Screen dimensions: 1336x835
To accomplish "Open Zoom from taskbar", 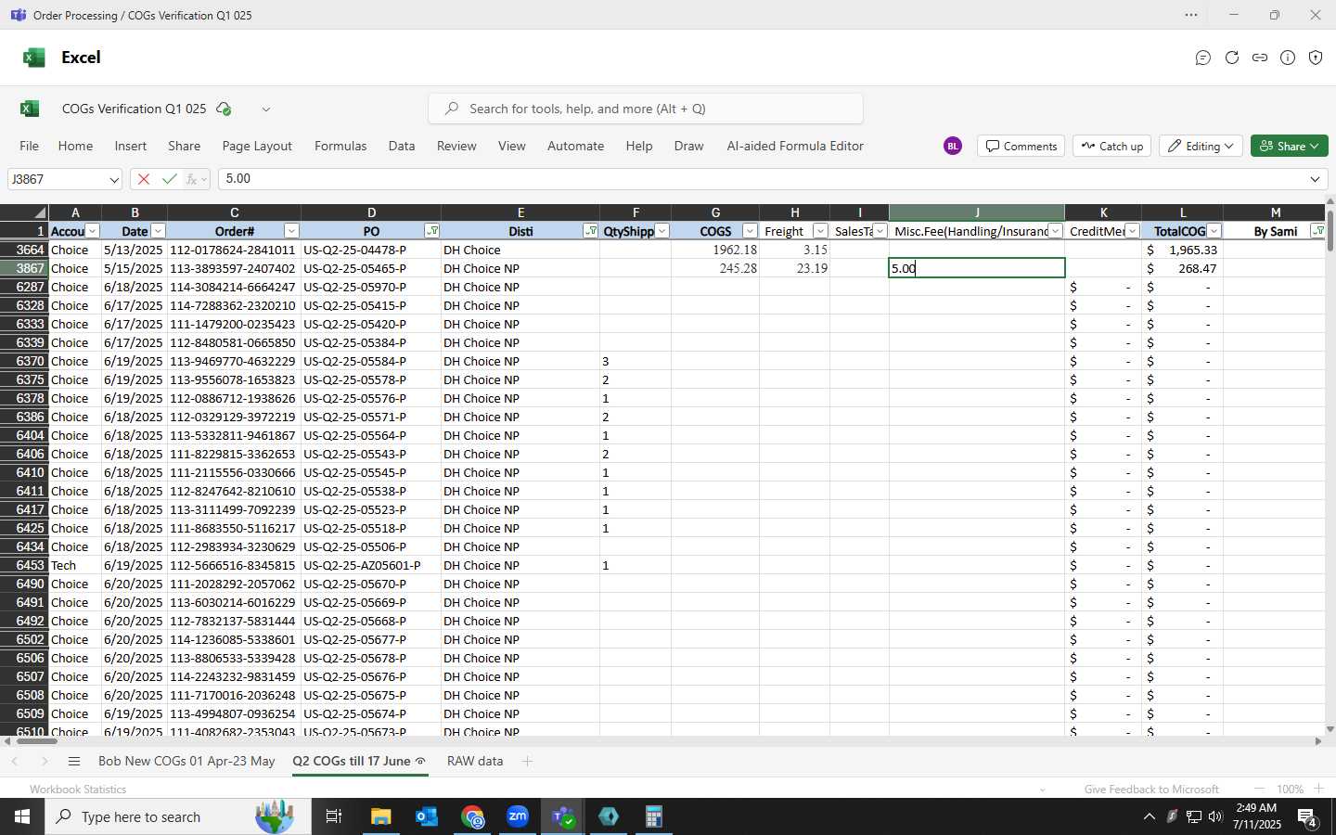I will 518,816.
